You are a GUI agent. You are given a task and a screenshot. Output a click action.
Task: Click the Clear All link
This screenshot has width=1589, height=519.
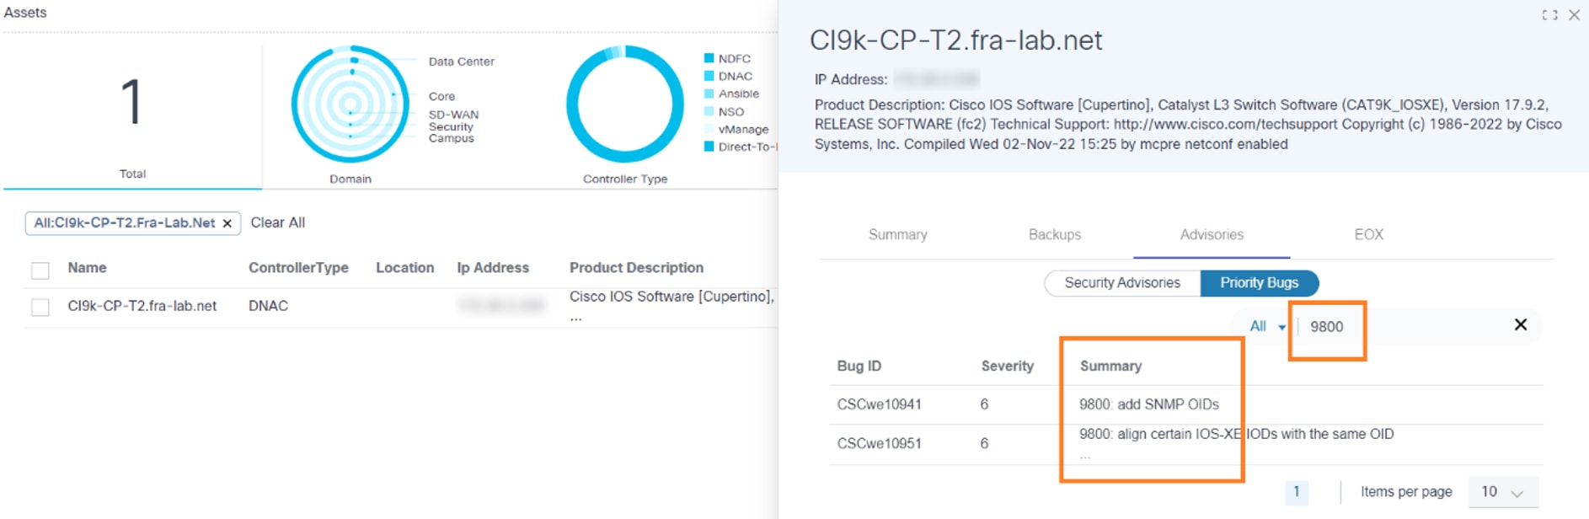[277, 223]
